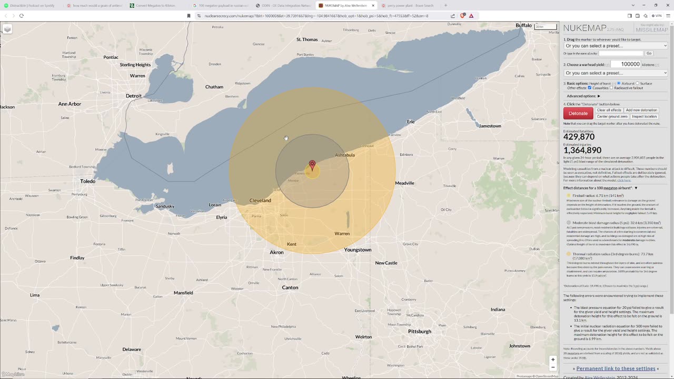Viewport: 674px width, 379px height.
Task: Open the browser hamburger menu
Action: tap(668, 16)
